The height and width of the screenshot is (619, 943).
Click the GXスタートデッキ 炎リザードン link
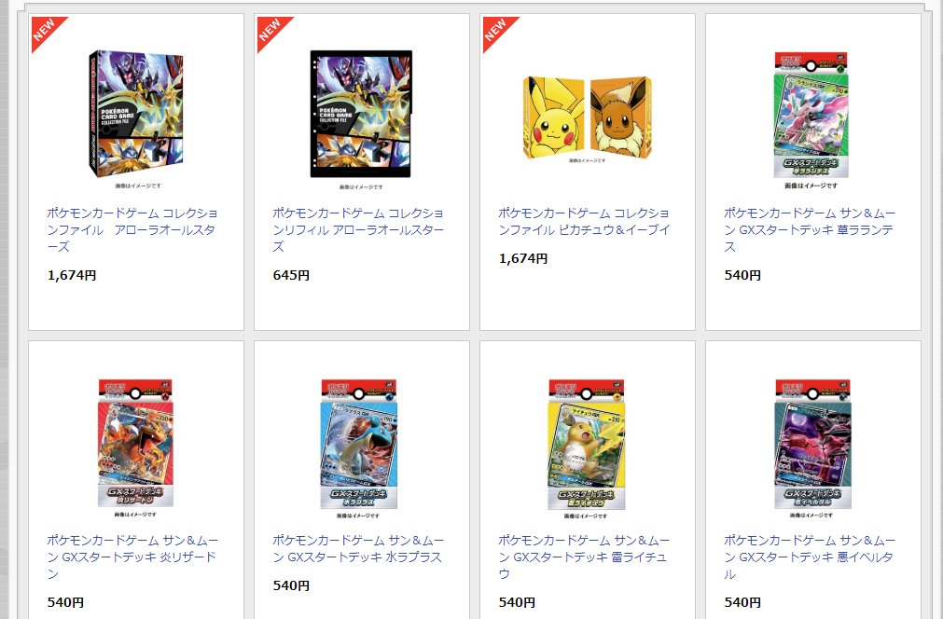coord(132,557)
